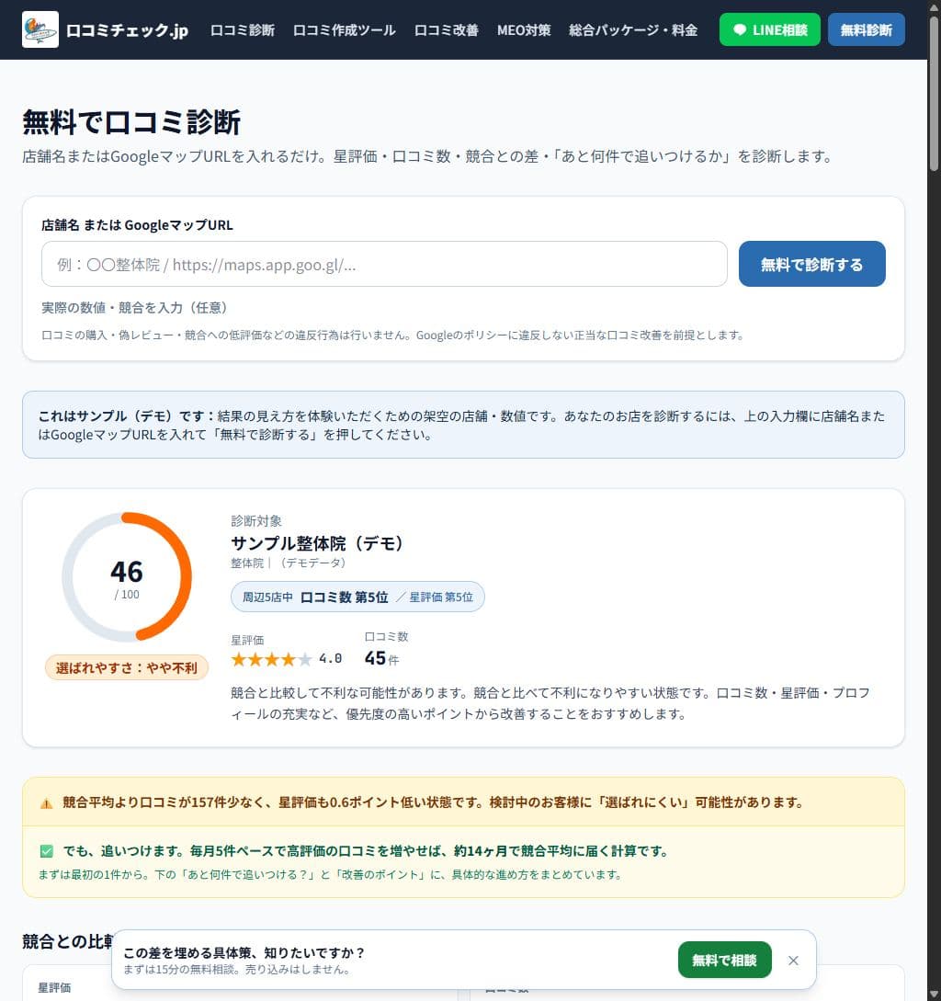Image resolution: width=941 pixels, height=1001 pixels.
Task: Close the consultation popup banner
Action: [x=793, y=961]
